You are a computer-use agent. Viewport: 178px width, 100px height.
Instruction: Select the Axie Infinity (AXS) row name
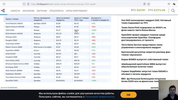(13, 61)
